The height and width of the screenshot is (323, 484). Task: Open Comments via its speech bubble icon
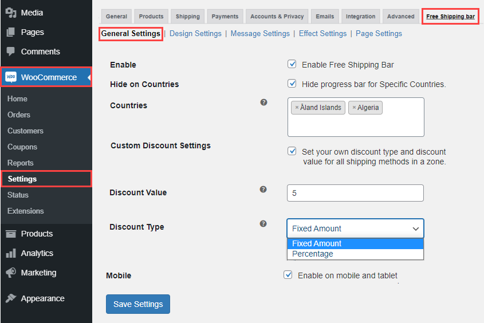coord(11,52)
